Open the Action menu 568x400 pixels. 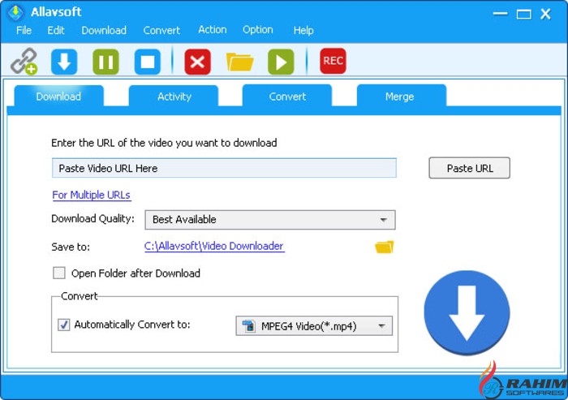tap(213, 30)
